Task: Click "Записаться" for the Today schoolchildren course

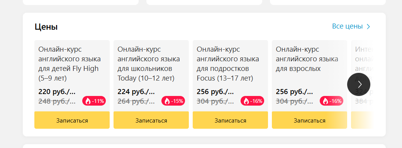Action: [x=151, y=120]
